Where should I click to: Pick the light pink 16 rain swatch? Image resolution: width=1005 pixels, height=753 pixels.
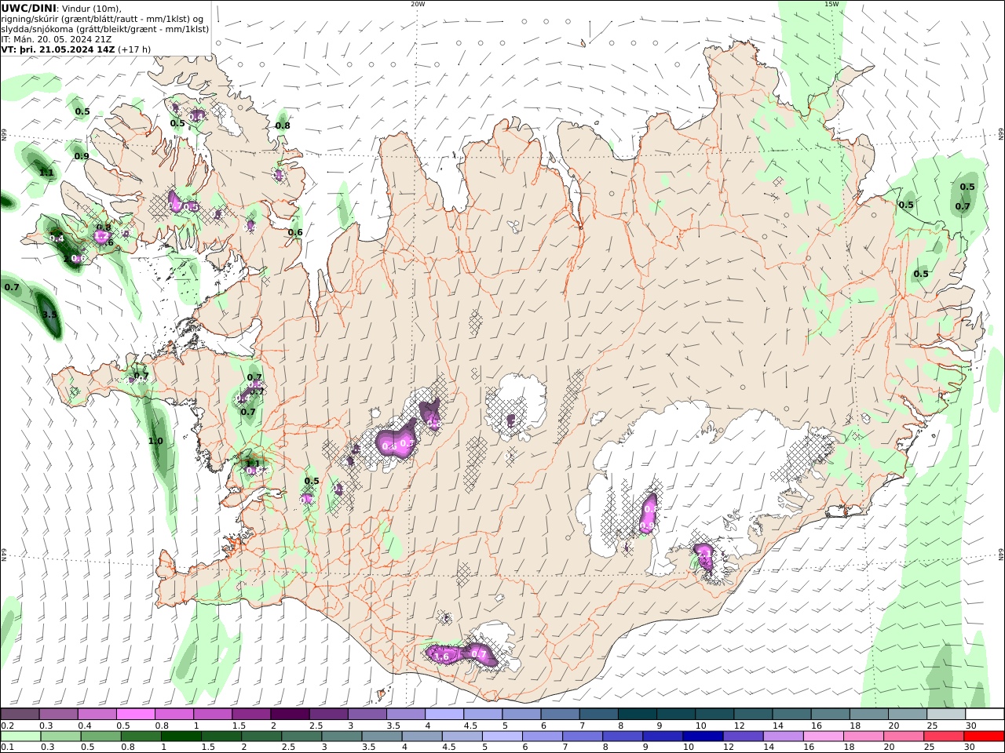click(824, 737)
